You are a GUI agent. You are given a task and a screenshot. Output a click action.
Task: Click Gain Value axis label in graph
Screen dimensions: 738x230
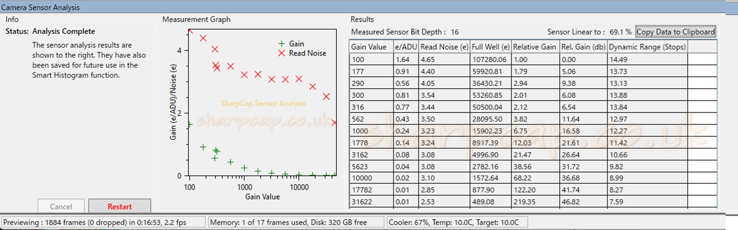(262, 196)
